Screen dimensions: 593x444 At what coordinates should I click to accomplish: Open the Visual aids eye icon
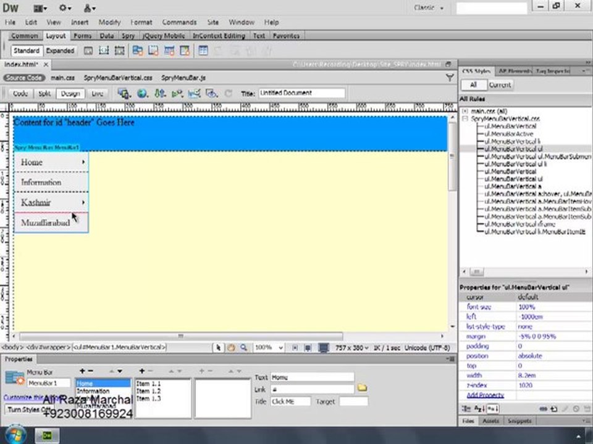click(211, 93)
